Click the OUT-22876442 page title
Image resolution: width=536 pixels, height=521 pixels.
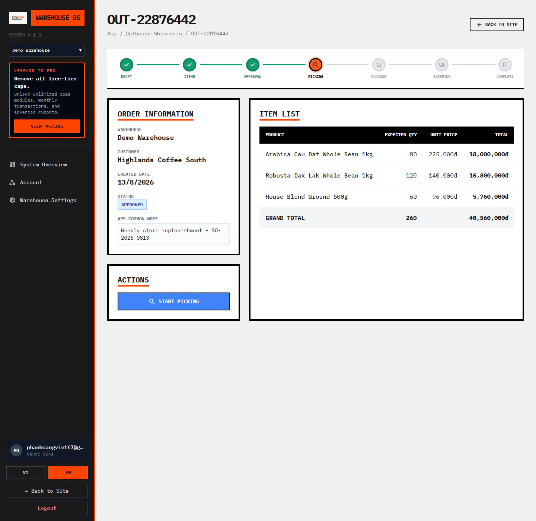tap(151, 19)
